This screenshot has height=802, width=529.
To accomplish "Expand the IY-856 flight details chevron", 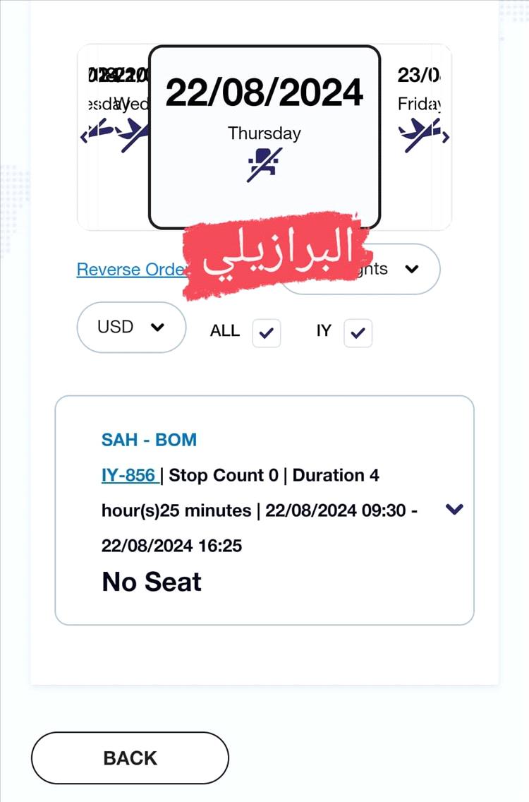I will click(454, 508).
